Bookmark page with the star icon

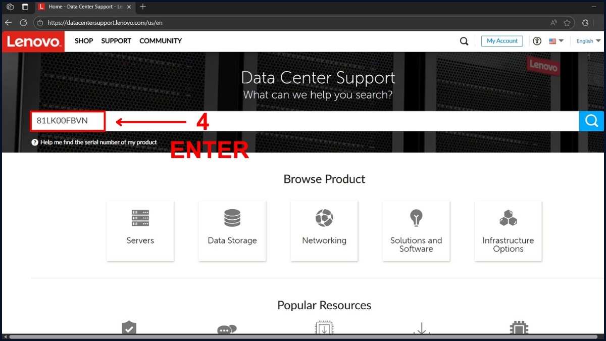[567, 23]
